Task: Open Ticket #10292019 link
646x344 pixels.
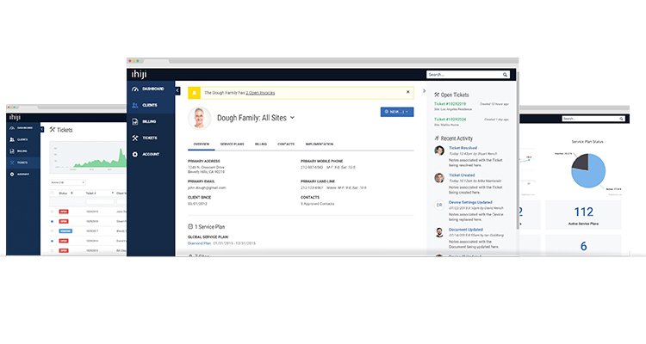Action: [x=450, y=104]
